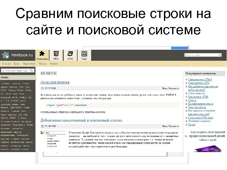Screen dimensions: 227x170
Task: Open the Форум menu item
Action: (54, 64)
